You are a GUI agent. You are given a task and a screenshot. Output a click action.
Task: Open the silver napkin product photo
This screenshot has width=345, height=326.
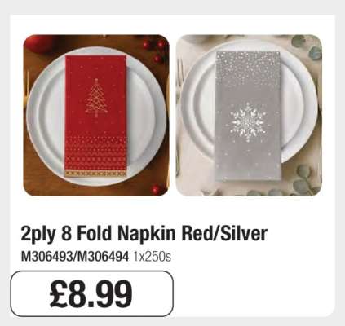pos(249,115)
